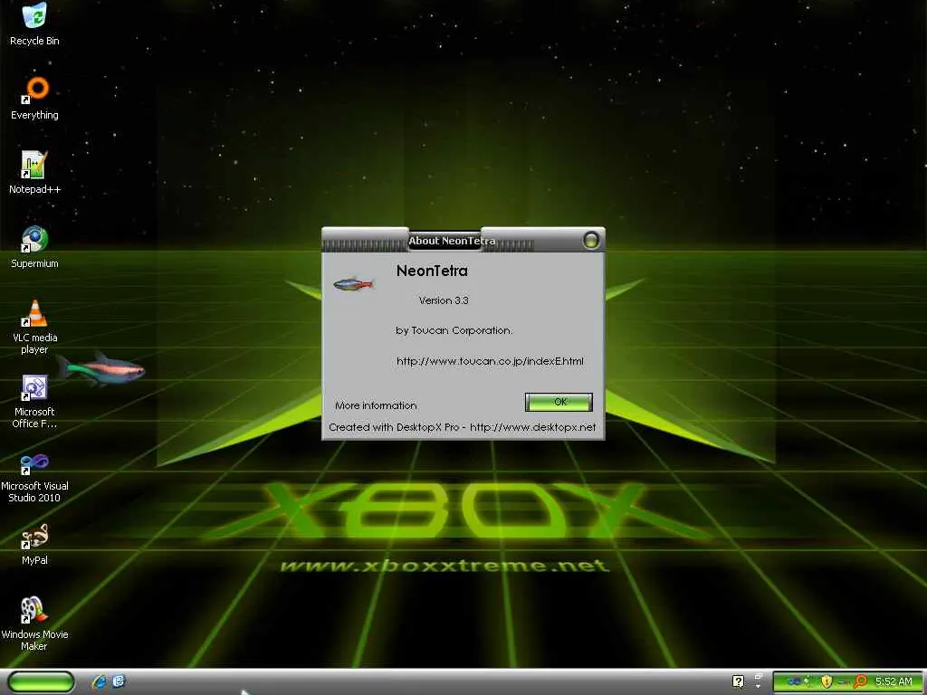The image size is (927, 695).
Task: Close About NeonTetra with round title button
Action: [x=590, y=240]
